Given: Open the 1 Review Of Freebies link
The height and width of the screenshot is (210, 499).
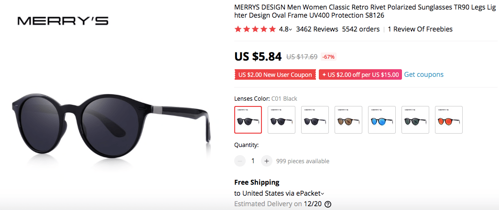Looking at the screenshot, I should [x=420, y=29].
